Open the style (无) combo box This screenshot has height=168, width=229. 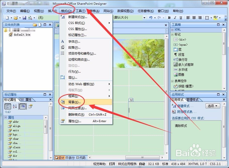click(x=48, y=18)
